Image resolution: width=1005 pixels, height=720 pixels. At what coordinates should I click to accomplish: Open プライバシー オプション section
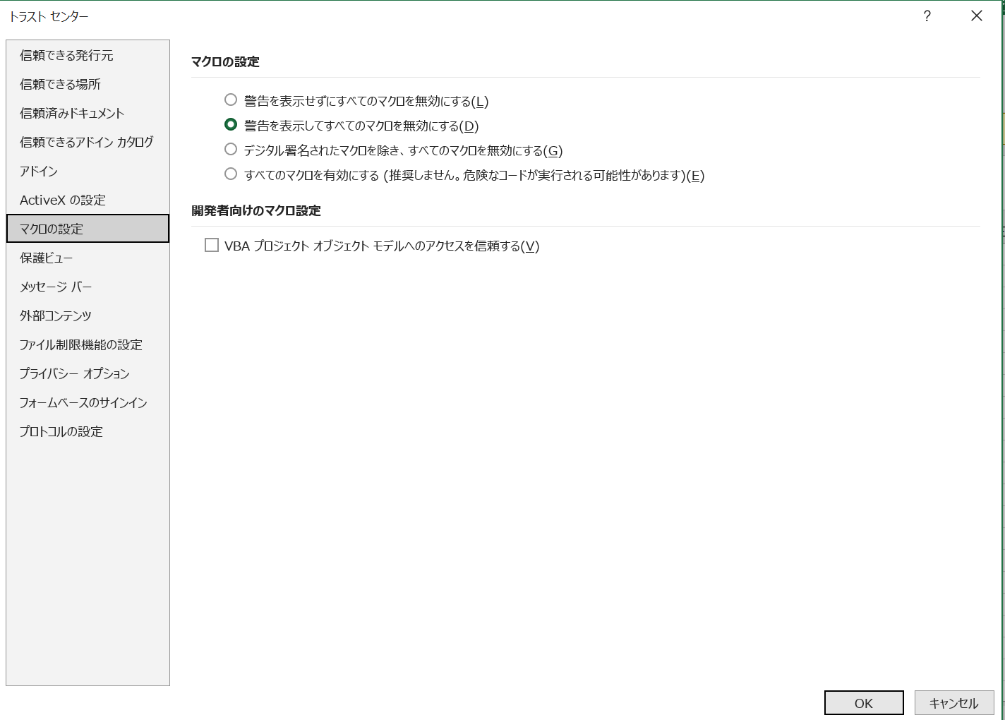point(75,373)
